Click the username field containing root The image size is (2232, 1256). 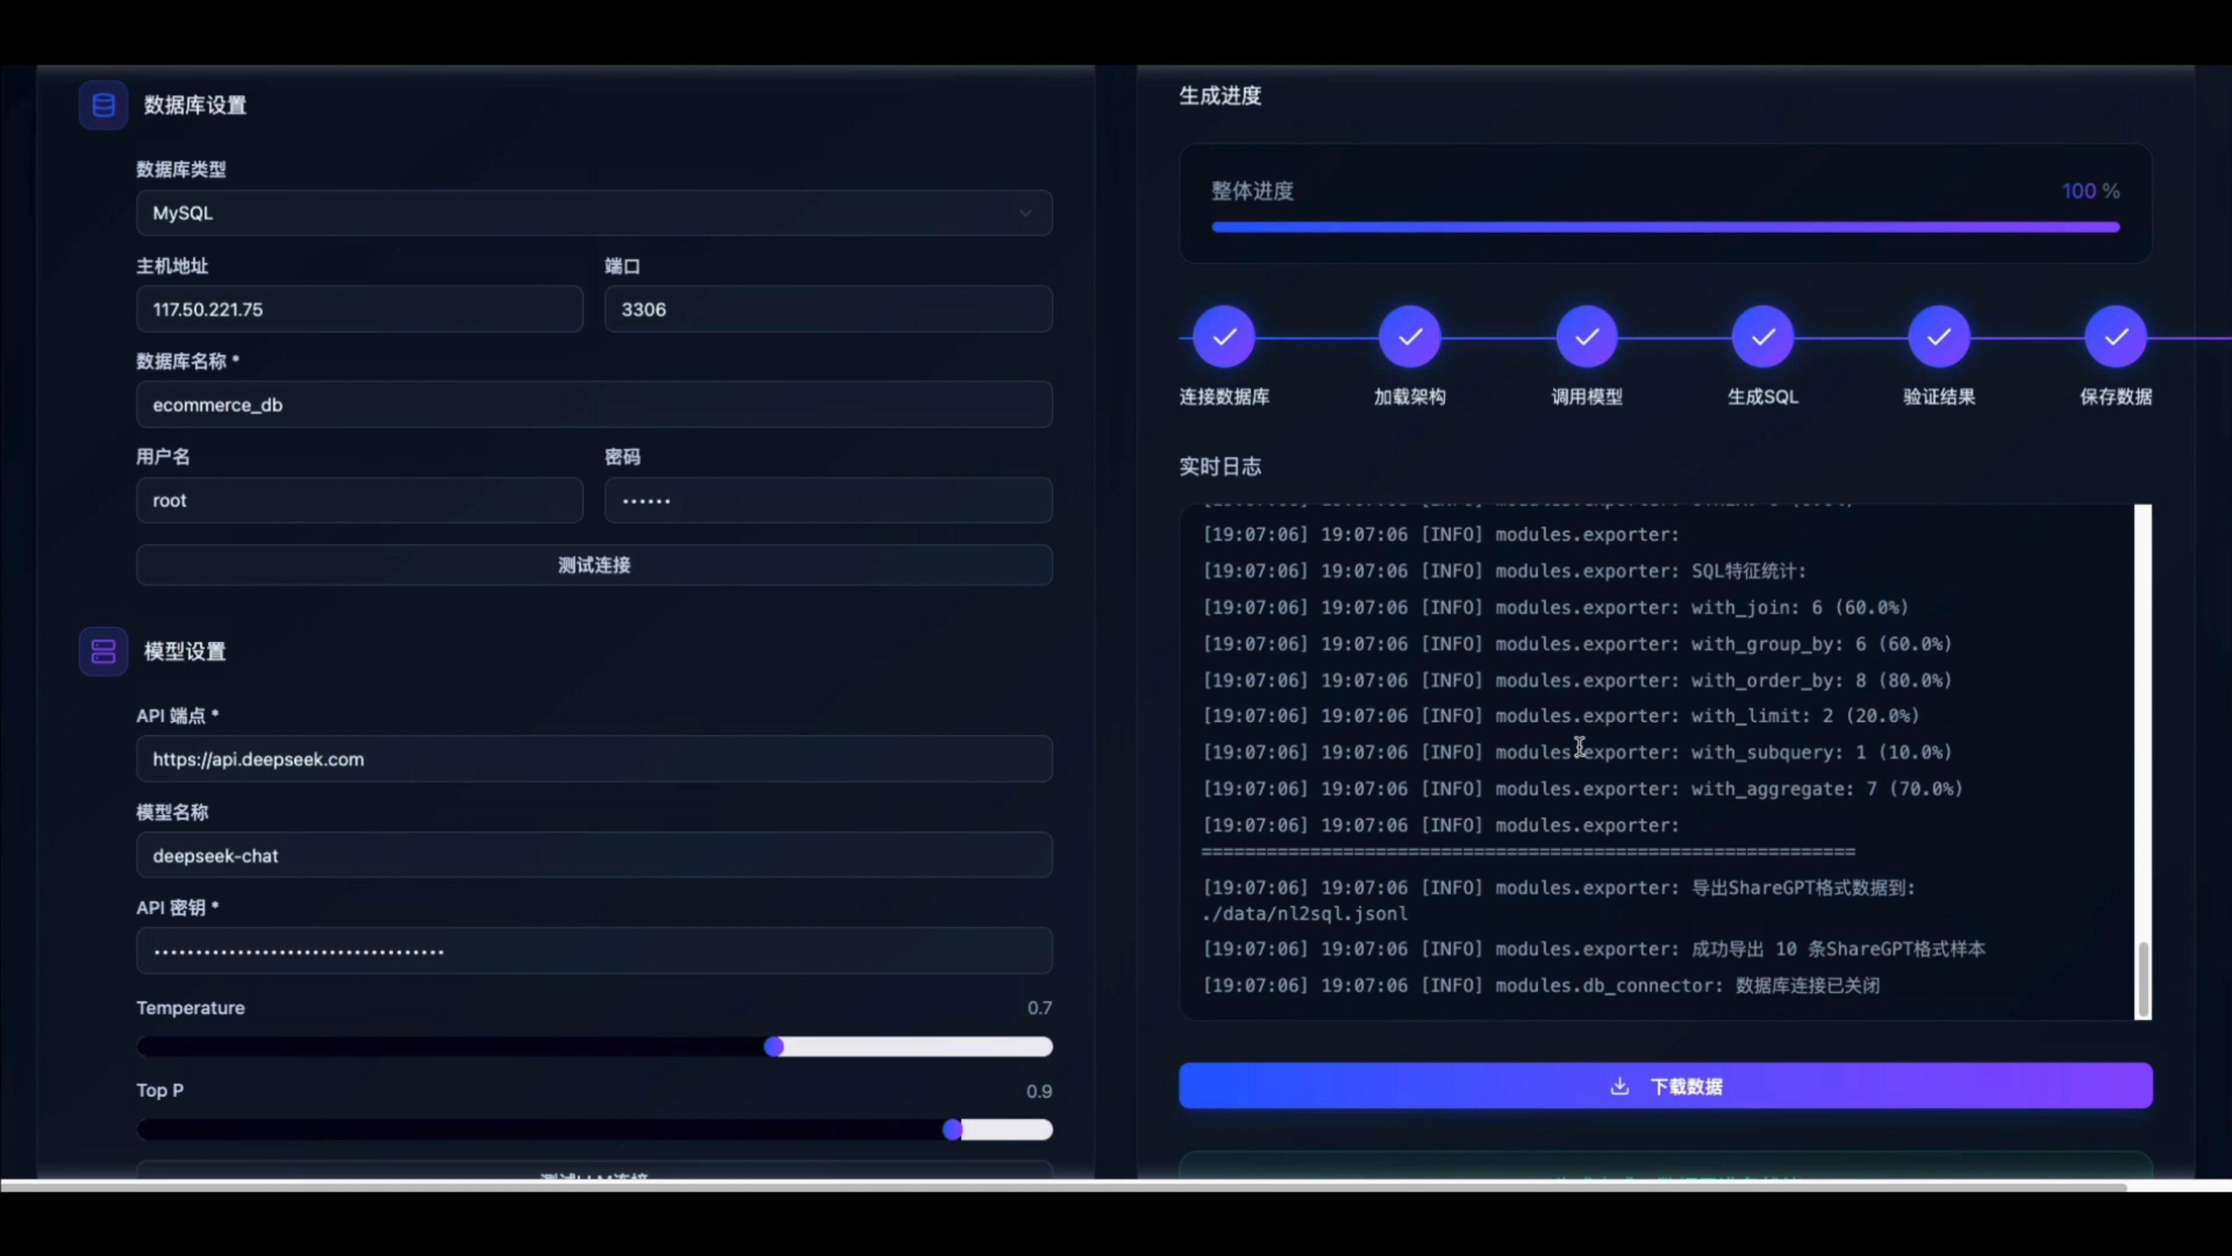coord(359,500)
